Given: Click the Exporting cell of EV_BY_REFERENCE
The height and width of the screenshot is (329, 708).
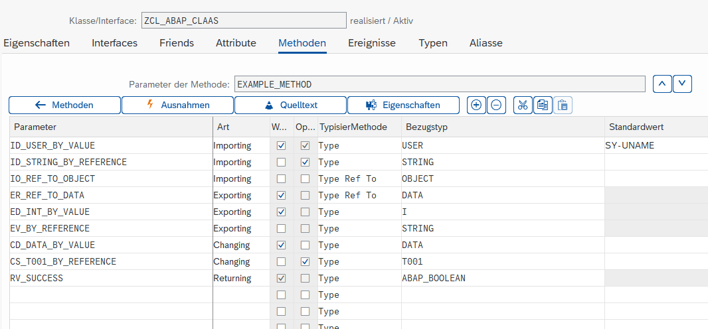Looking at the screenshot, I should pyautogui.click(x=242, y=228).
